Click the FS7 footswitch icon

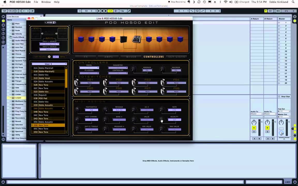point(134,91)
